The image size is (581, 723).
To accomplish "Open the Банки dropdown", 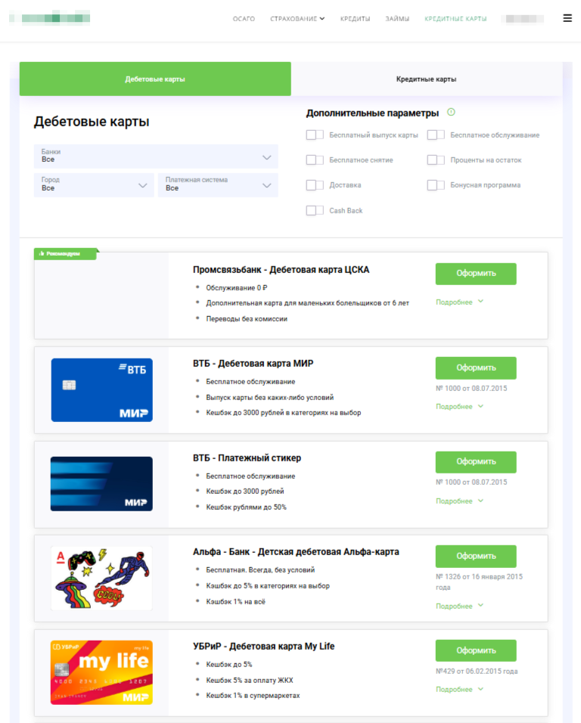I will coord(156,157).
